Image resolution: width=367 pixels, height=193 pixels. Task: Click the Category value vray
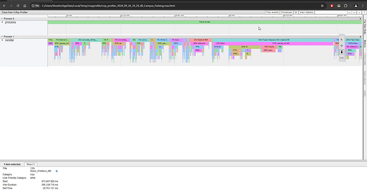(x=32, y=175)
